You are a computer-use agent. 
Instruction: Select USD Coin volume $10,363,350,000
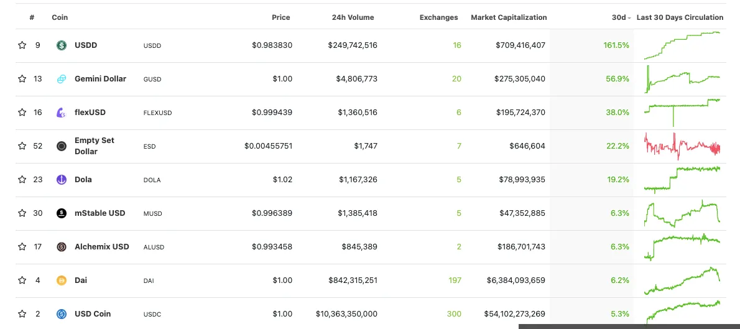(346, 313)
